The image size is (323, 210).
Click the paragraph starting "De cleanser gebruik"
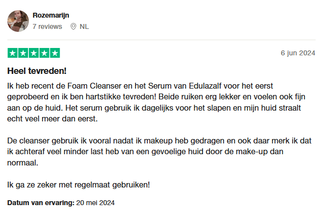pyautogui.click(x=159, y=151)
